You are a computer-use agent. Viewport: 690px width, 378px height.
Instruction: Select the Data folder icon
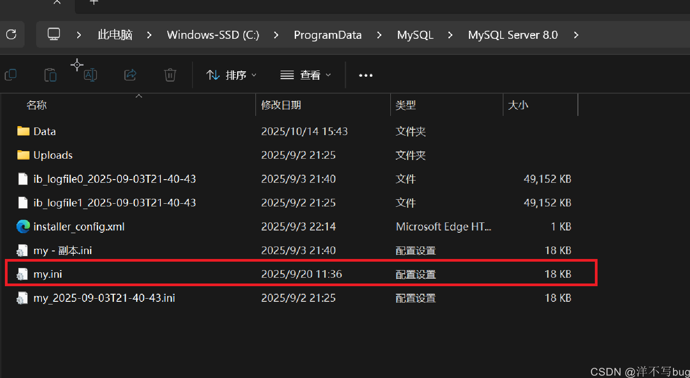point(23,131)
